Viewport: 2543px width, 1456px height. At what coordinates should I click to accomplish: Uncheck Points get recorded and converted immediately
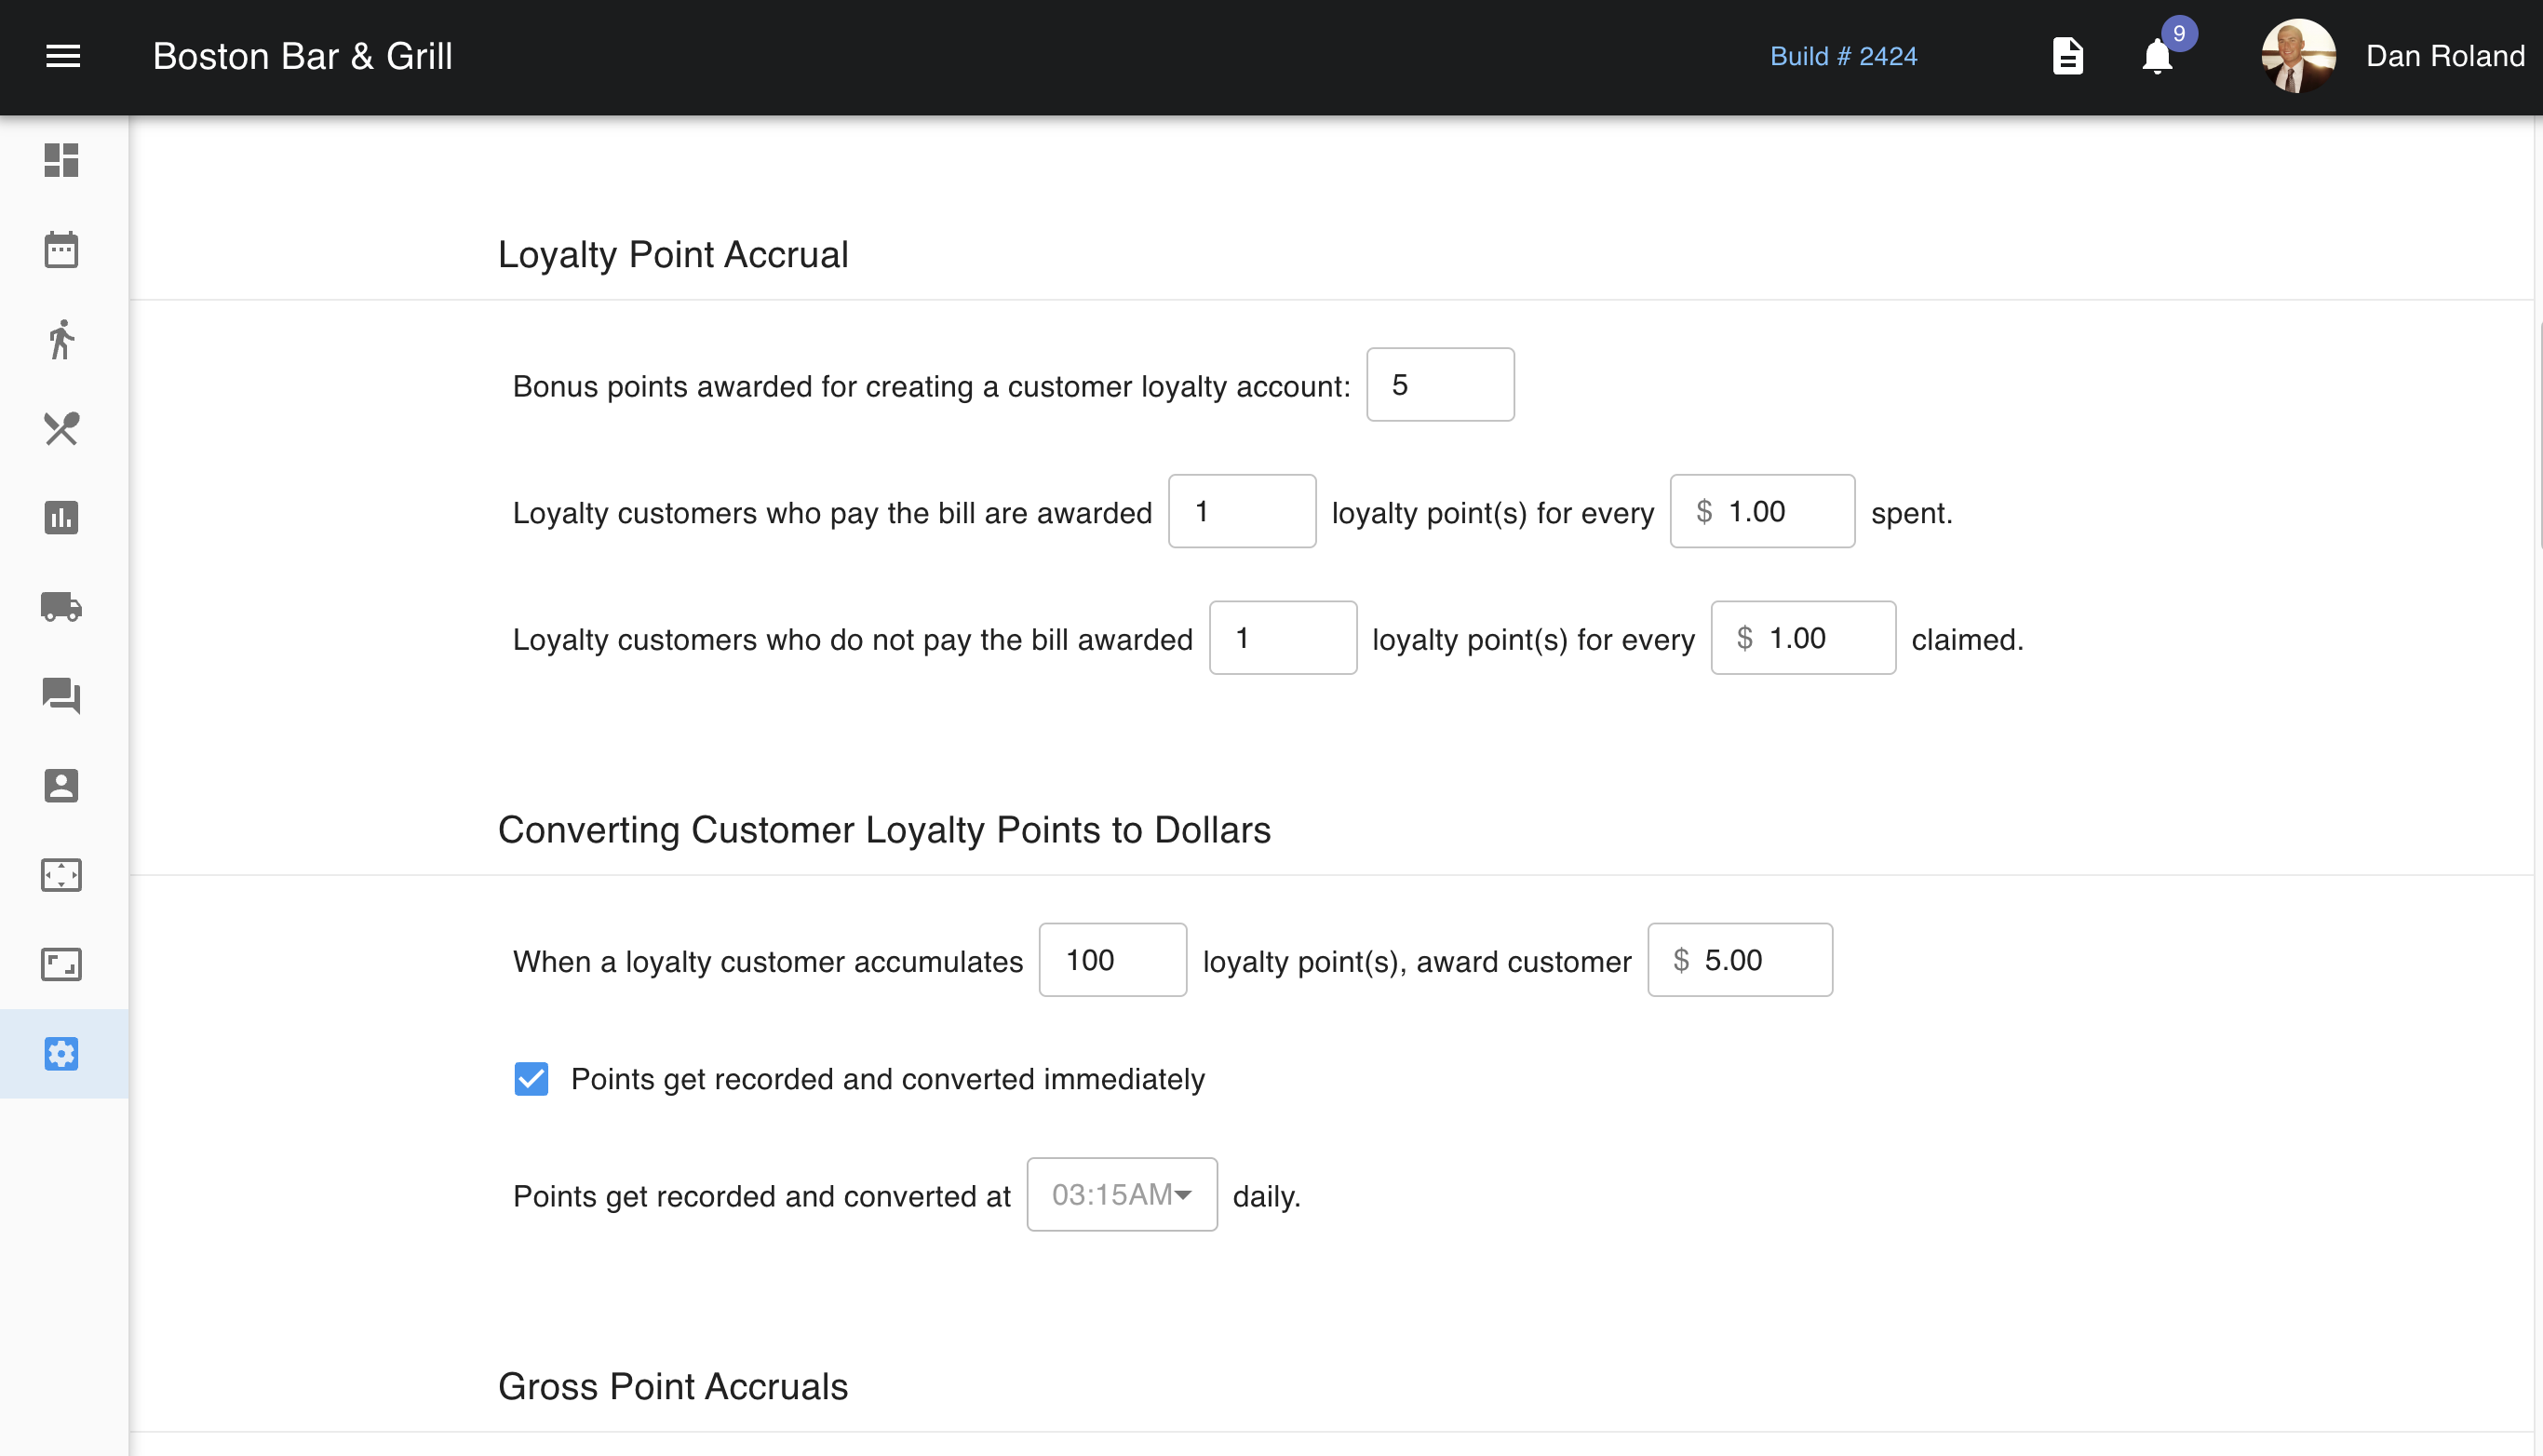click(531, 1079)
